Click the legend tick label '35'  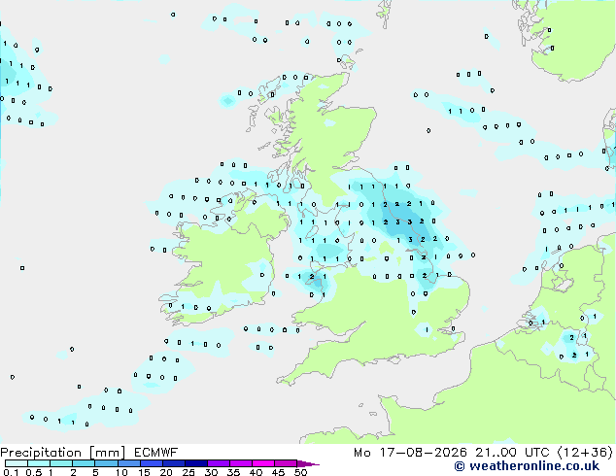(x=233, y=472)
